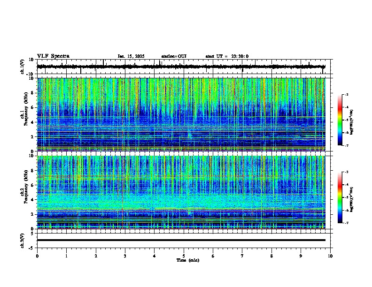Click the ch.1 spectrogram panel
This screenshot has height=287, width=372.
[x=181, y=114]
